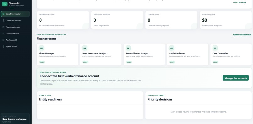253x124 pixels.
Task: Click the Connected accounts bank icon
Action: [x=3, y=20]
